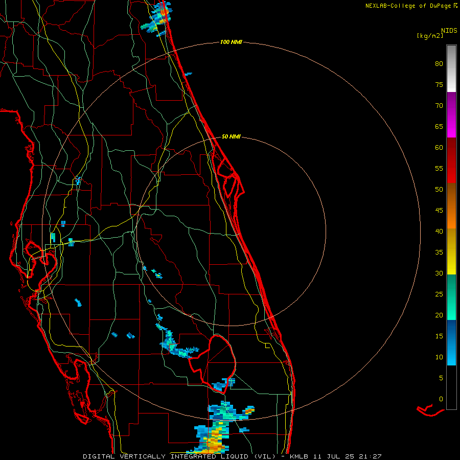Click the '100 NMI' range ring label
The height and width of the screenshot is (460, 460).
231,42
